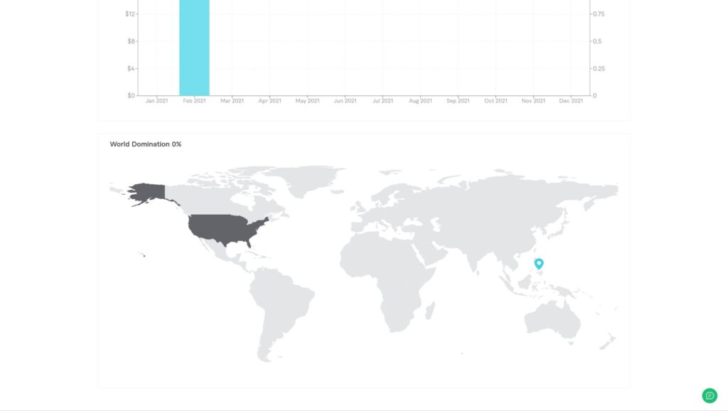Screen dimensions: 728x411
Task: Select the Jan 2021 axis label
Action: click(x=156, y=101)
